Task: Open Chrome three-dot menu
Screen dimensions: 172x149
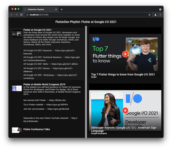Action: click(160, 15)
